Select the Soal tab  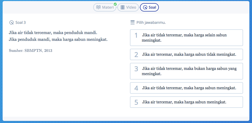(149, 7)
